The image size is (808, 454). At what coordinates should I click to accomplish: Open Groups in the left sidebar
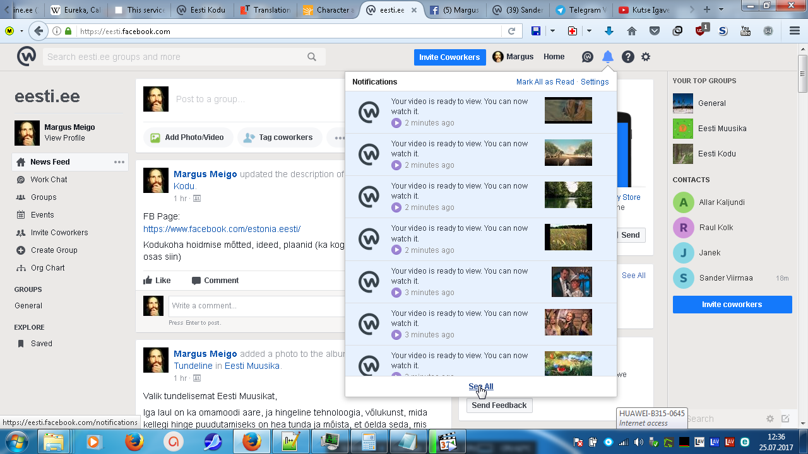pyautogui.click(x=44, y=197)
